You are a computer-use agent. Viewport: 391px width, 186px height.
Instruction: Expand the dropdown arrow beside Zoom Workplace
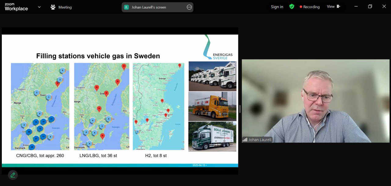pyautogui.click(x=39, y=7)
